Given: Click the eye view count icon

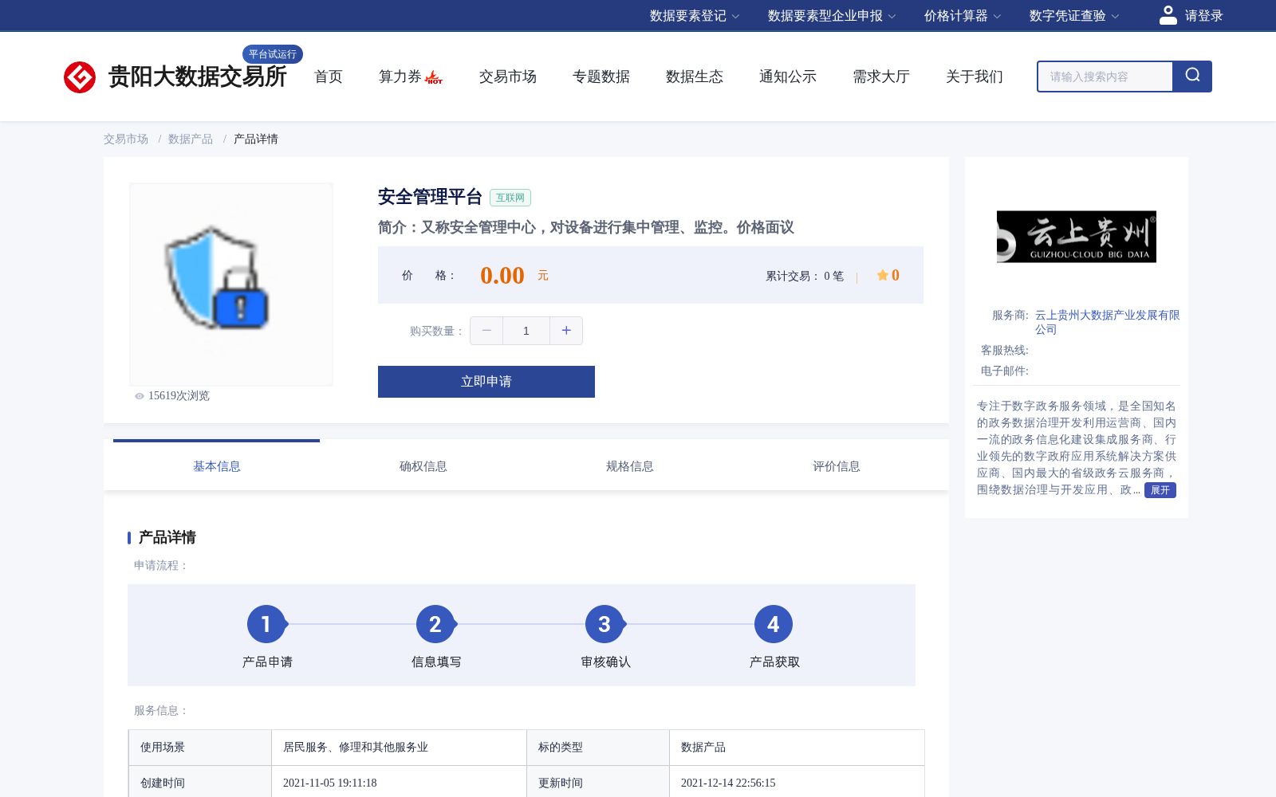Looking at the screenshot, I should click(x=140, y=396).
